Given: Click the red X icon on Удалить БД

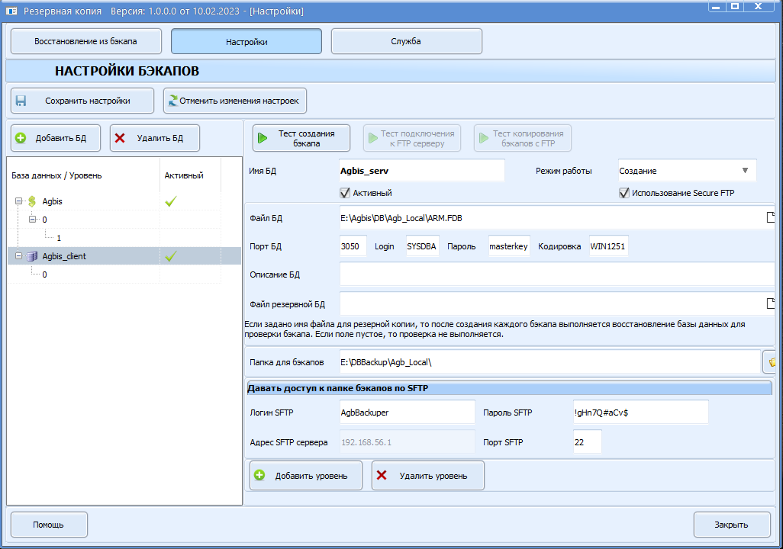Looking at the screenshot, I should click(x=120, y=138).
